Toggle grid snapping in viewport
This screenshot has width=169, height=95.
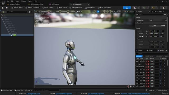[112, 12]
